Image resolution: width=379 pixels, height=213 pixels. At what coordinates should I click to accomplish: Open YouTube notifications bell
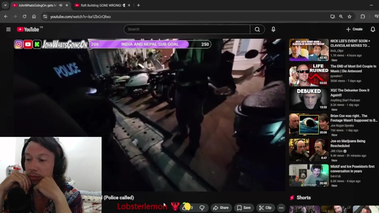pos(373,29)
